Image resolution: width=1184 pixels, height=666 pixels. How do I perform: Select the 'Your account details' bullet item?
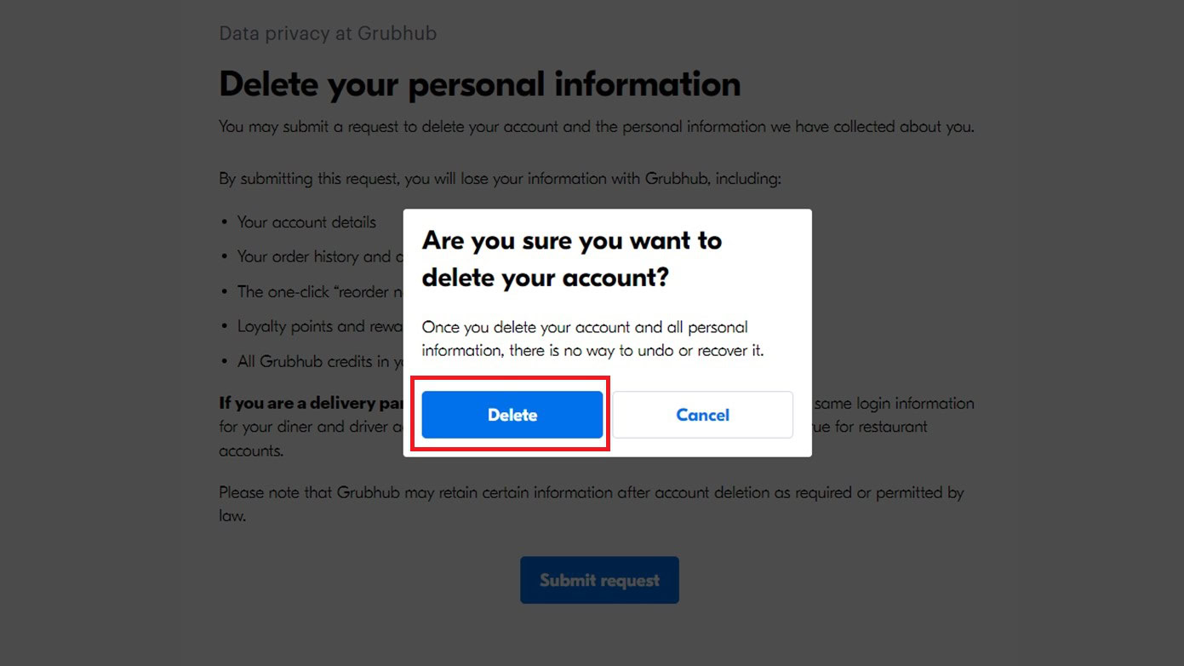(x=306, y=222)
